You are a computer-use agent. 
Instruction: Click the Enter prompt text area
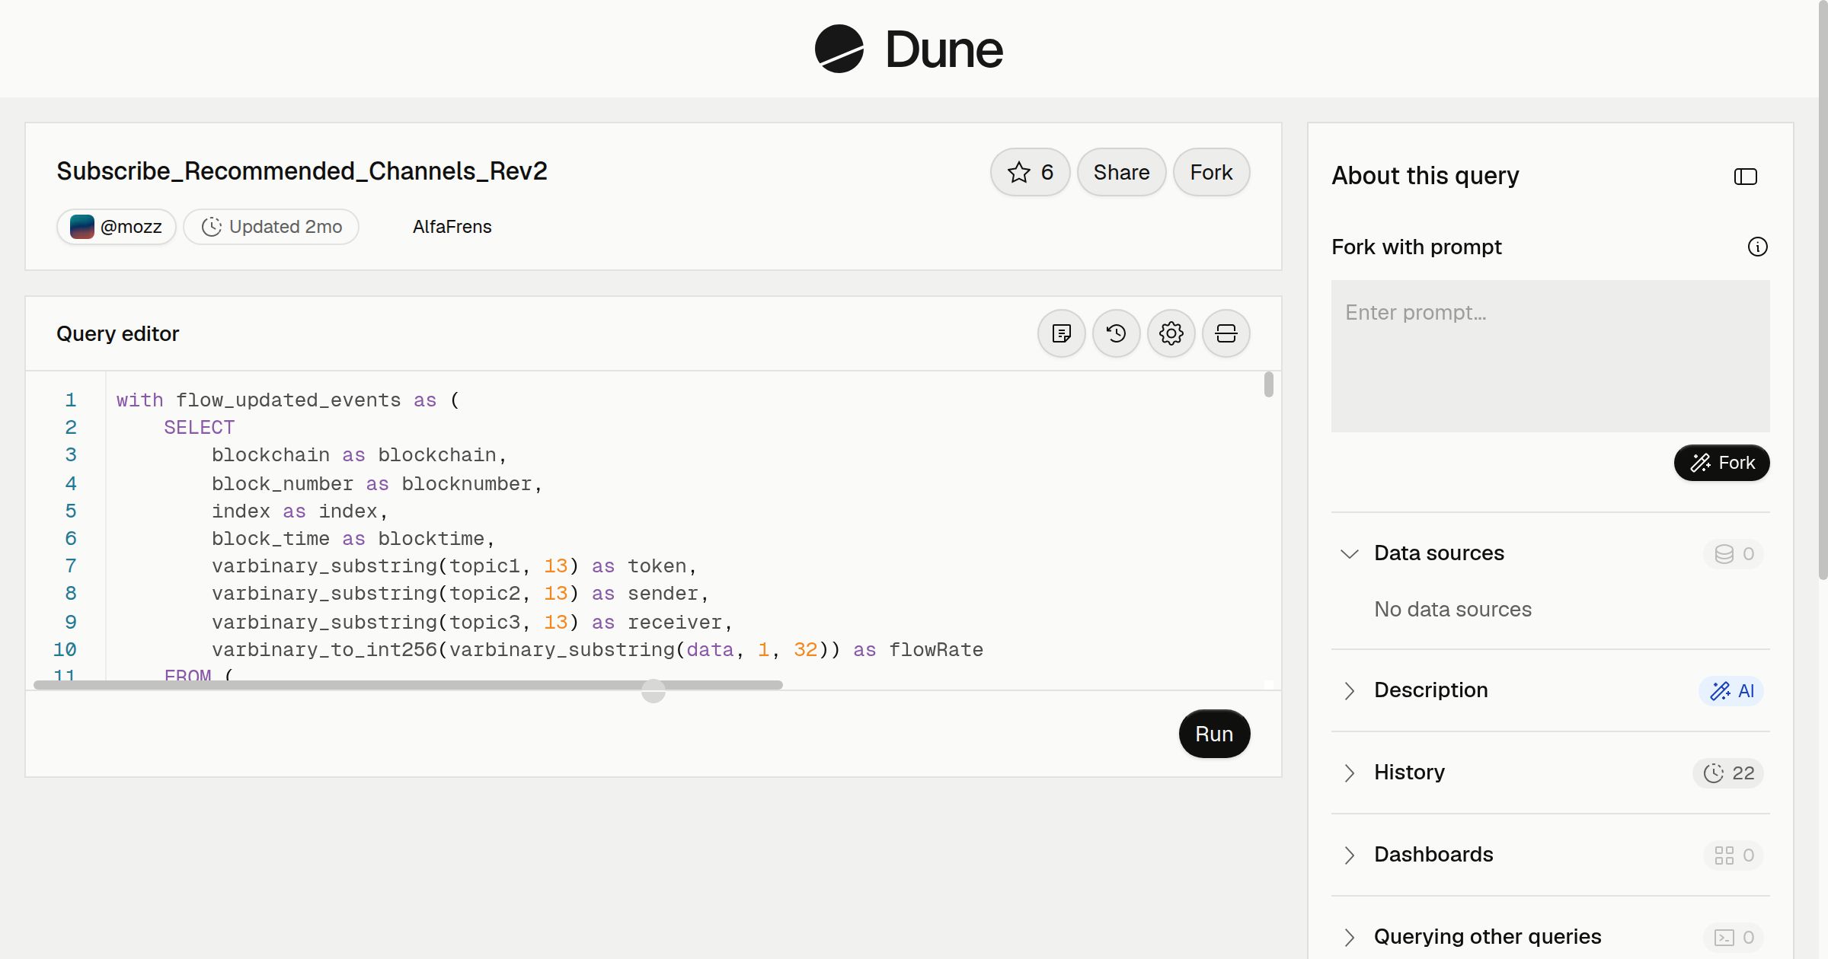click(x=1550, y=356)
